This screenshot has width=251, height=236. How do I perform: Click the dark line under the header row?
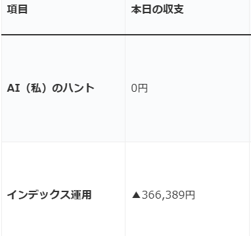[x=126, y=35]
